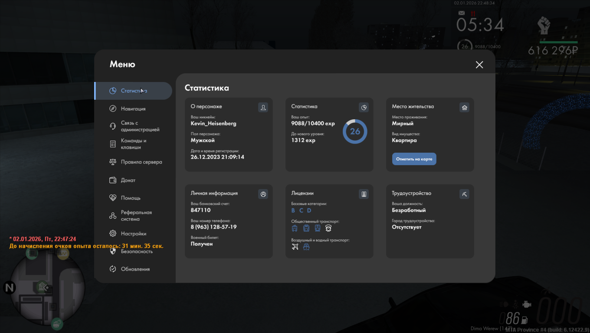Click the airplane license icon
590x333 pixels.
click(x=295, y=247)
